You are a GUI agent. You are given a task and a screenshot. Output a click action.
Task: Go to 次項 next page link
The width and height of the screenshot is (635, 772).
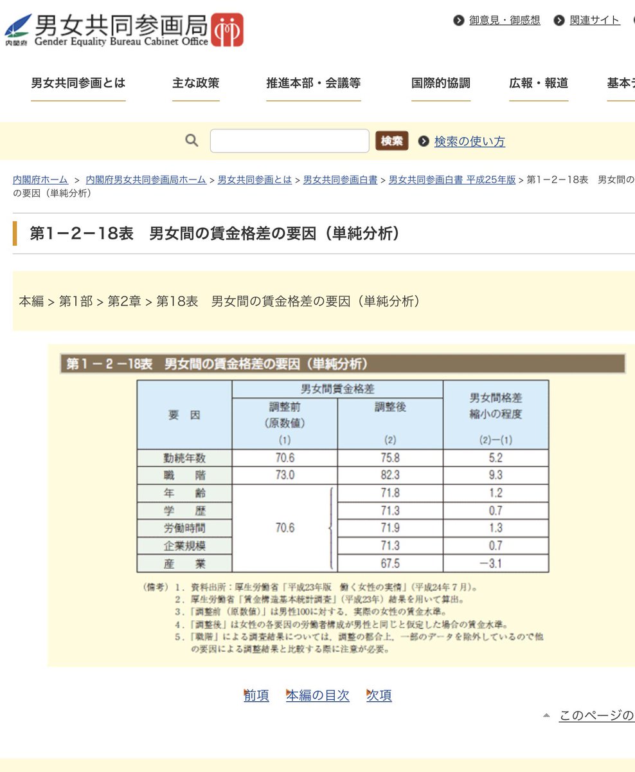point(379,695)
